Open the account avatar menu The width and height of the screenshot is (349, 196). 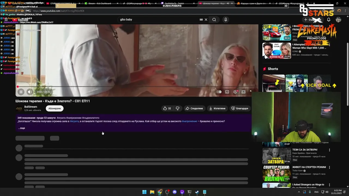coord(338,20)
